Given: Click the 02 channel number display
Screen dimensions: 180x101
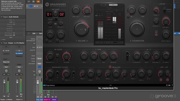Looking at the screenshot, I should pos(62,14).
